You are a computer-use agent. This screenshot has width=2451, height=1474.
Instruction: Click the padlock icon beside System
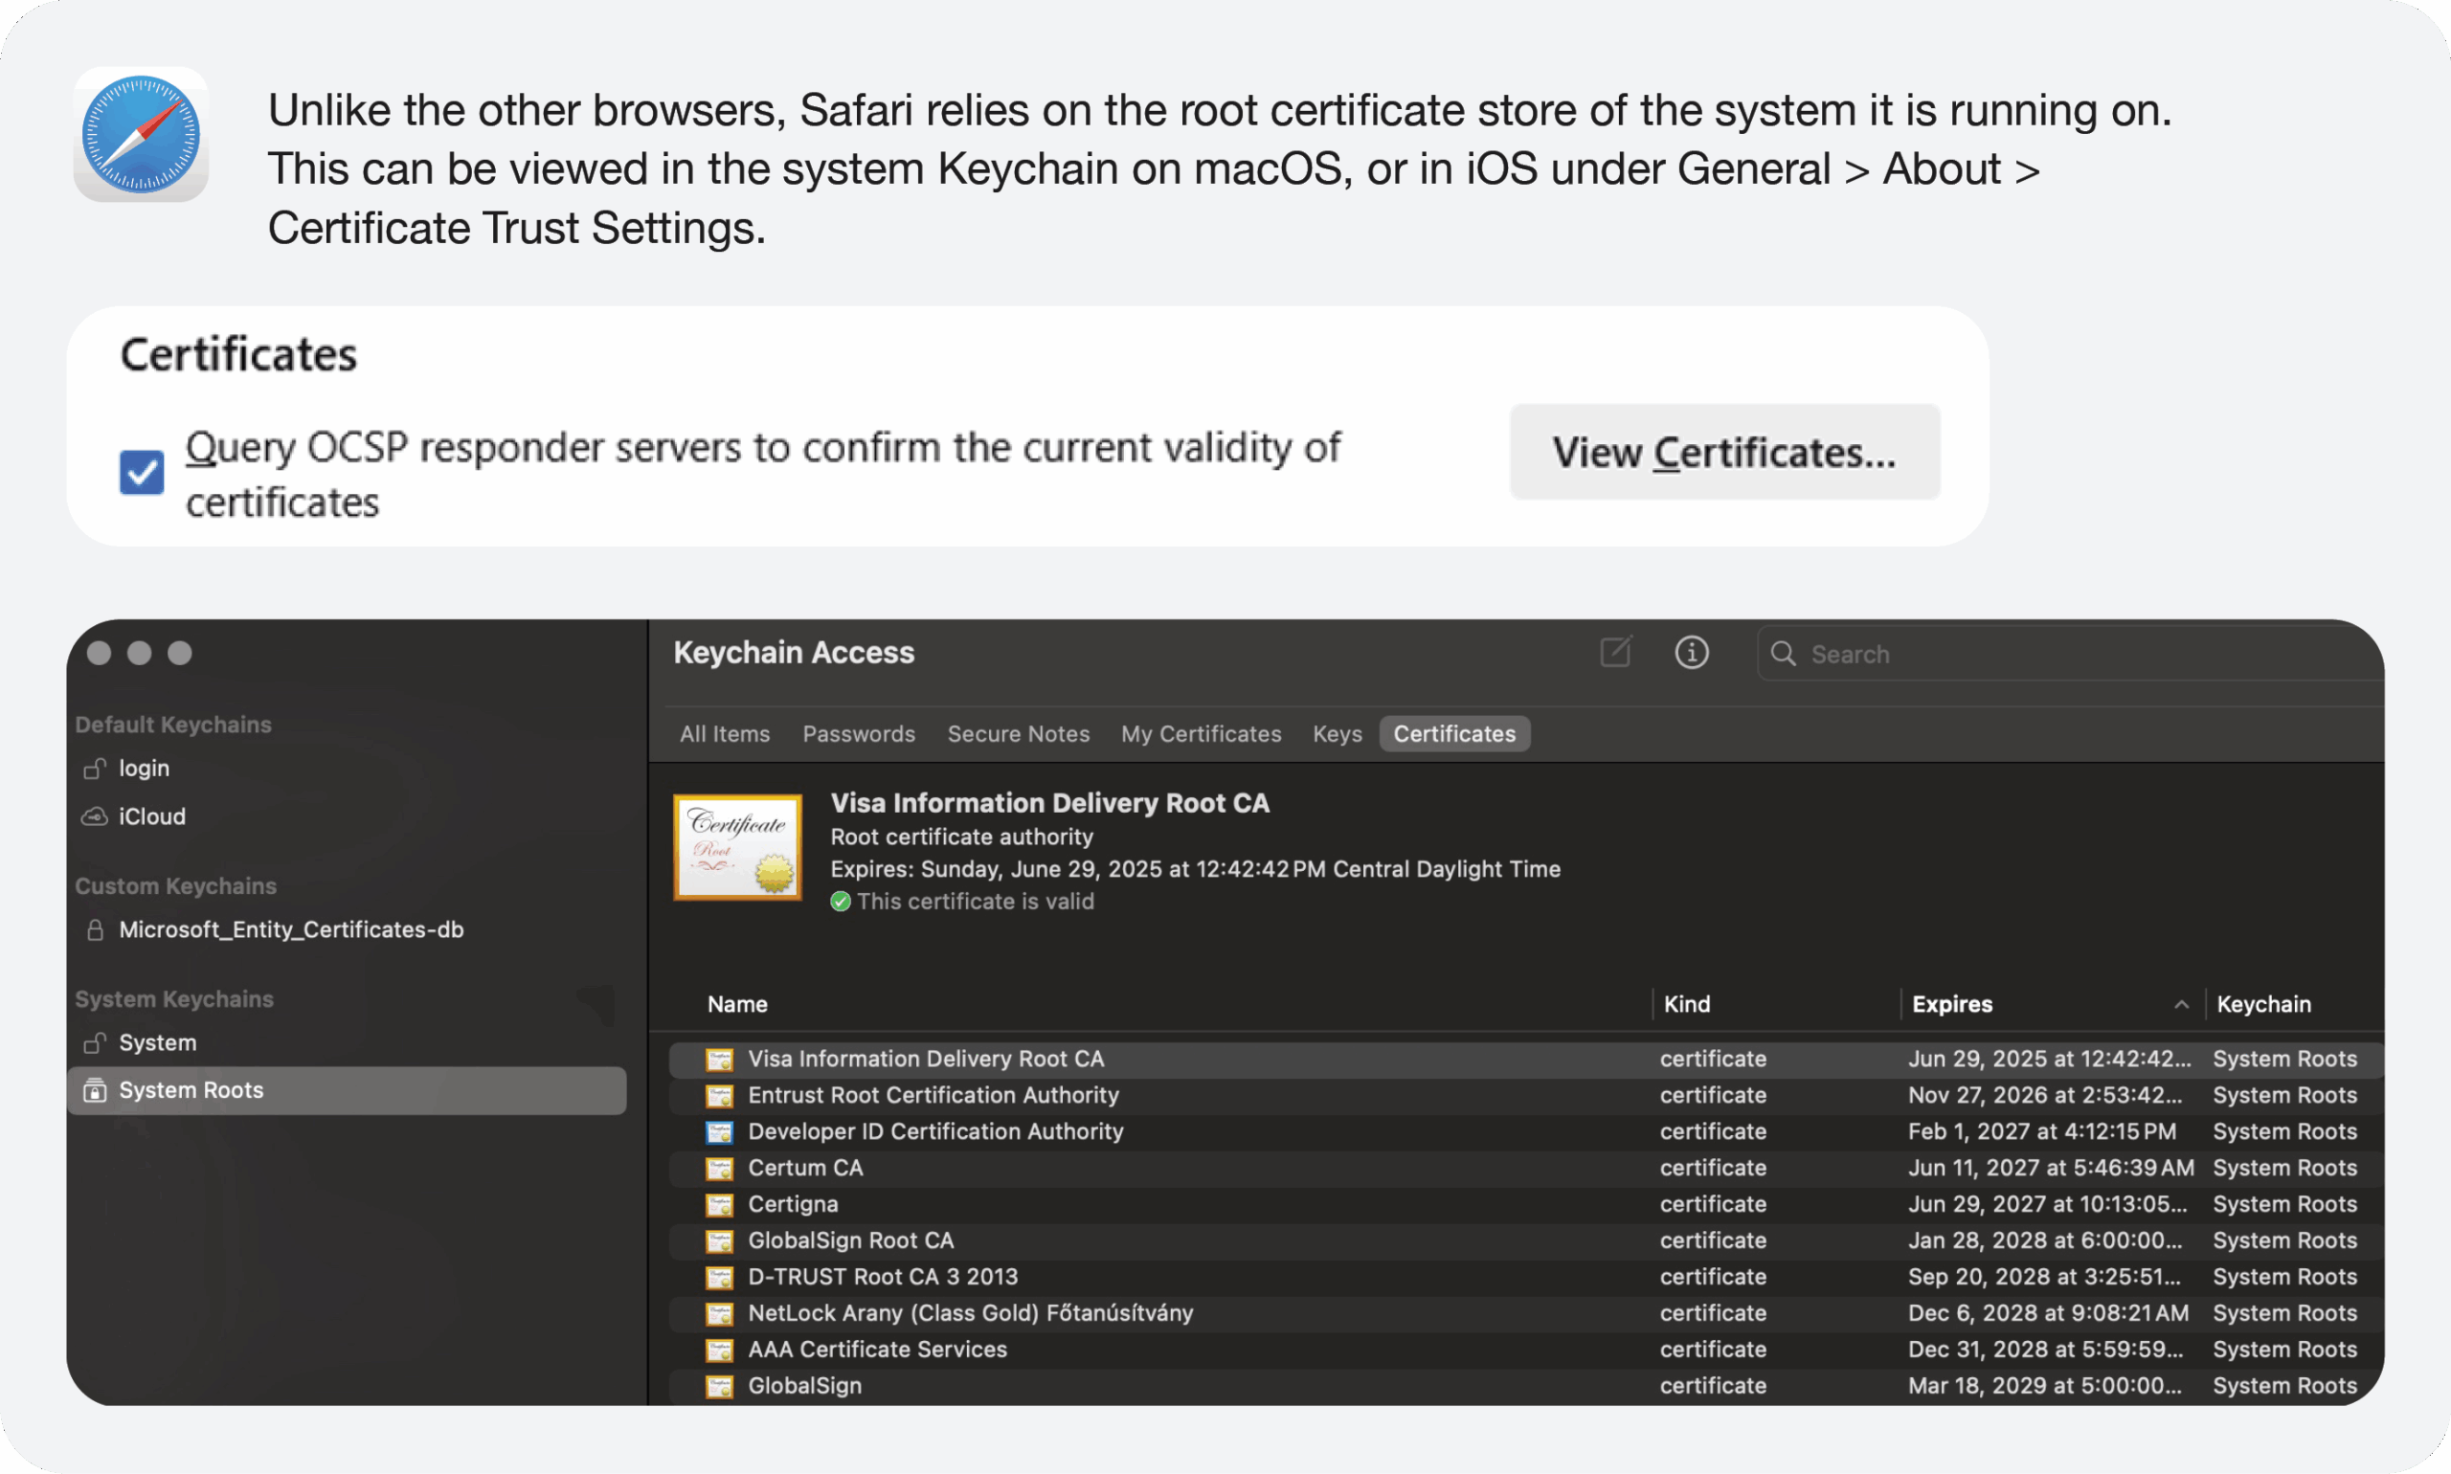(x=95, y=1043)
